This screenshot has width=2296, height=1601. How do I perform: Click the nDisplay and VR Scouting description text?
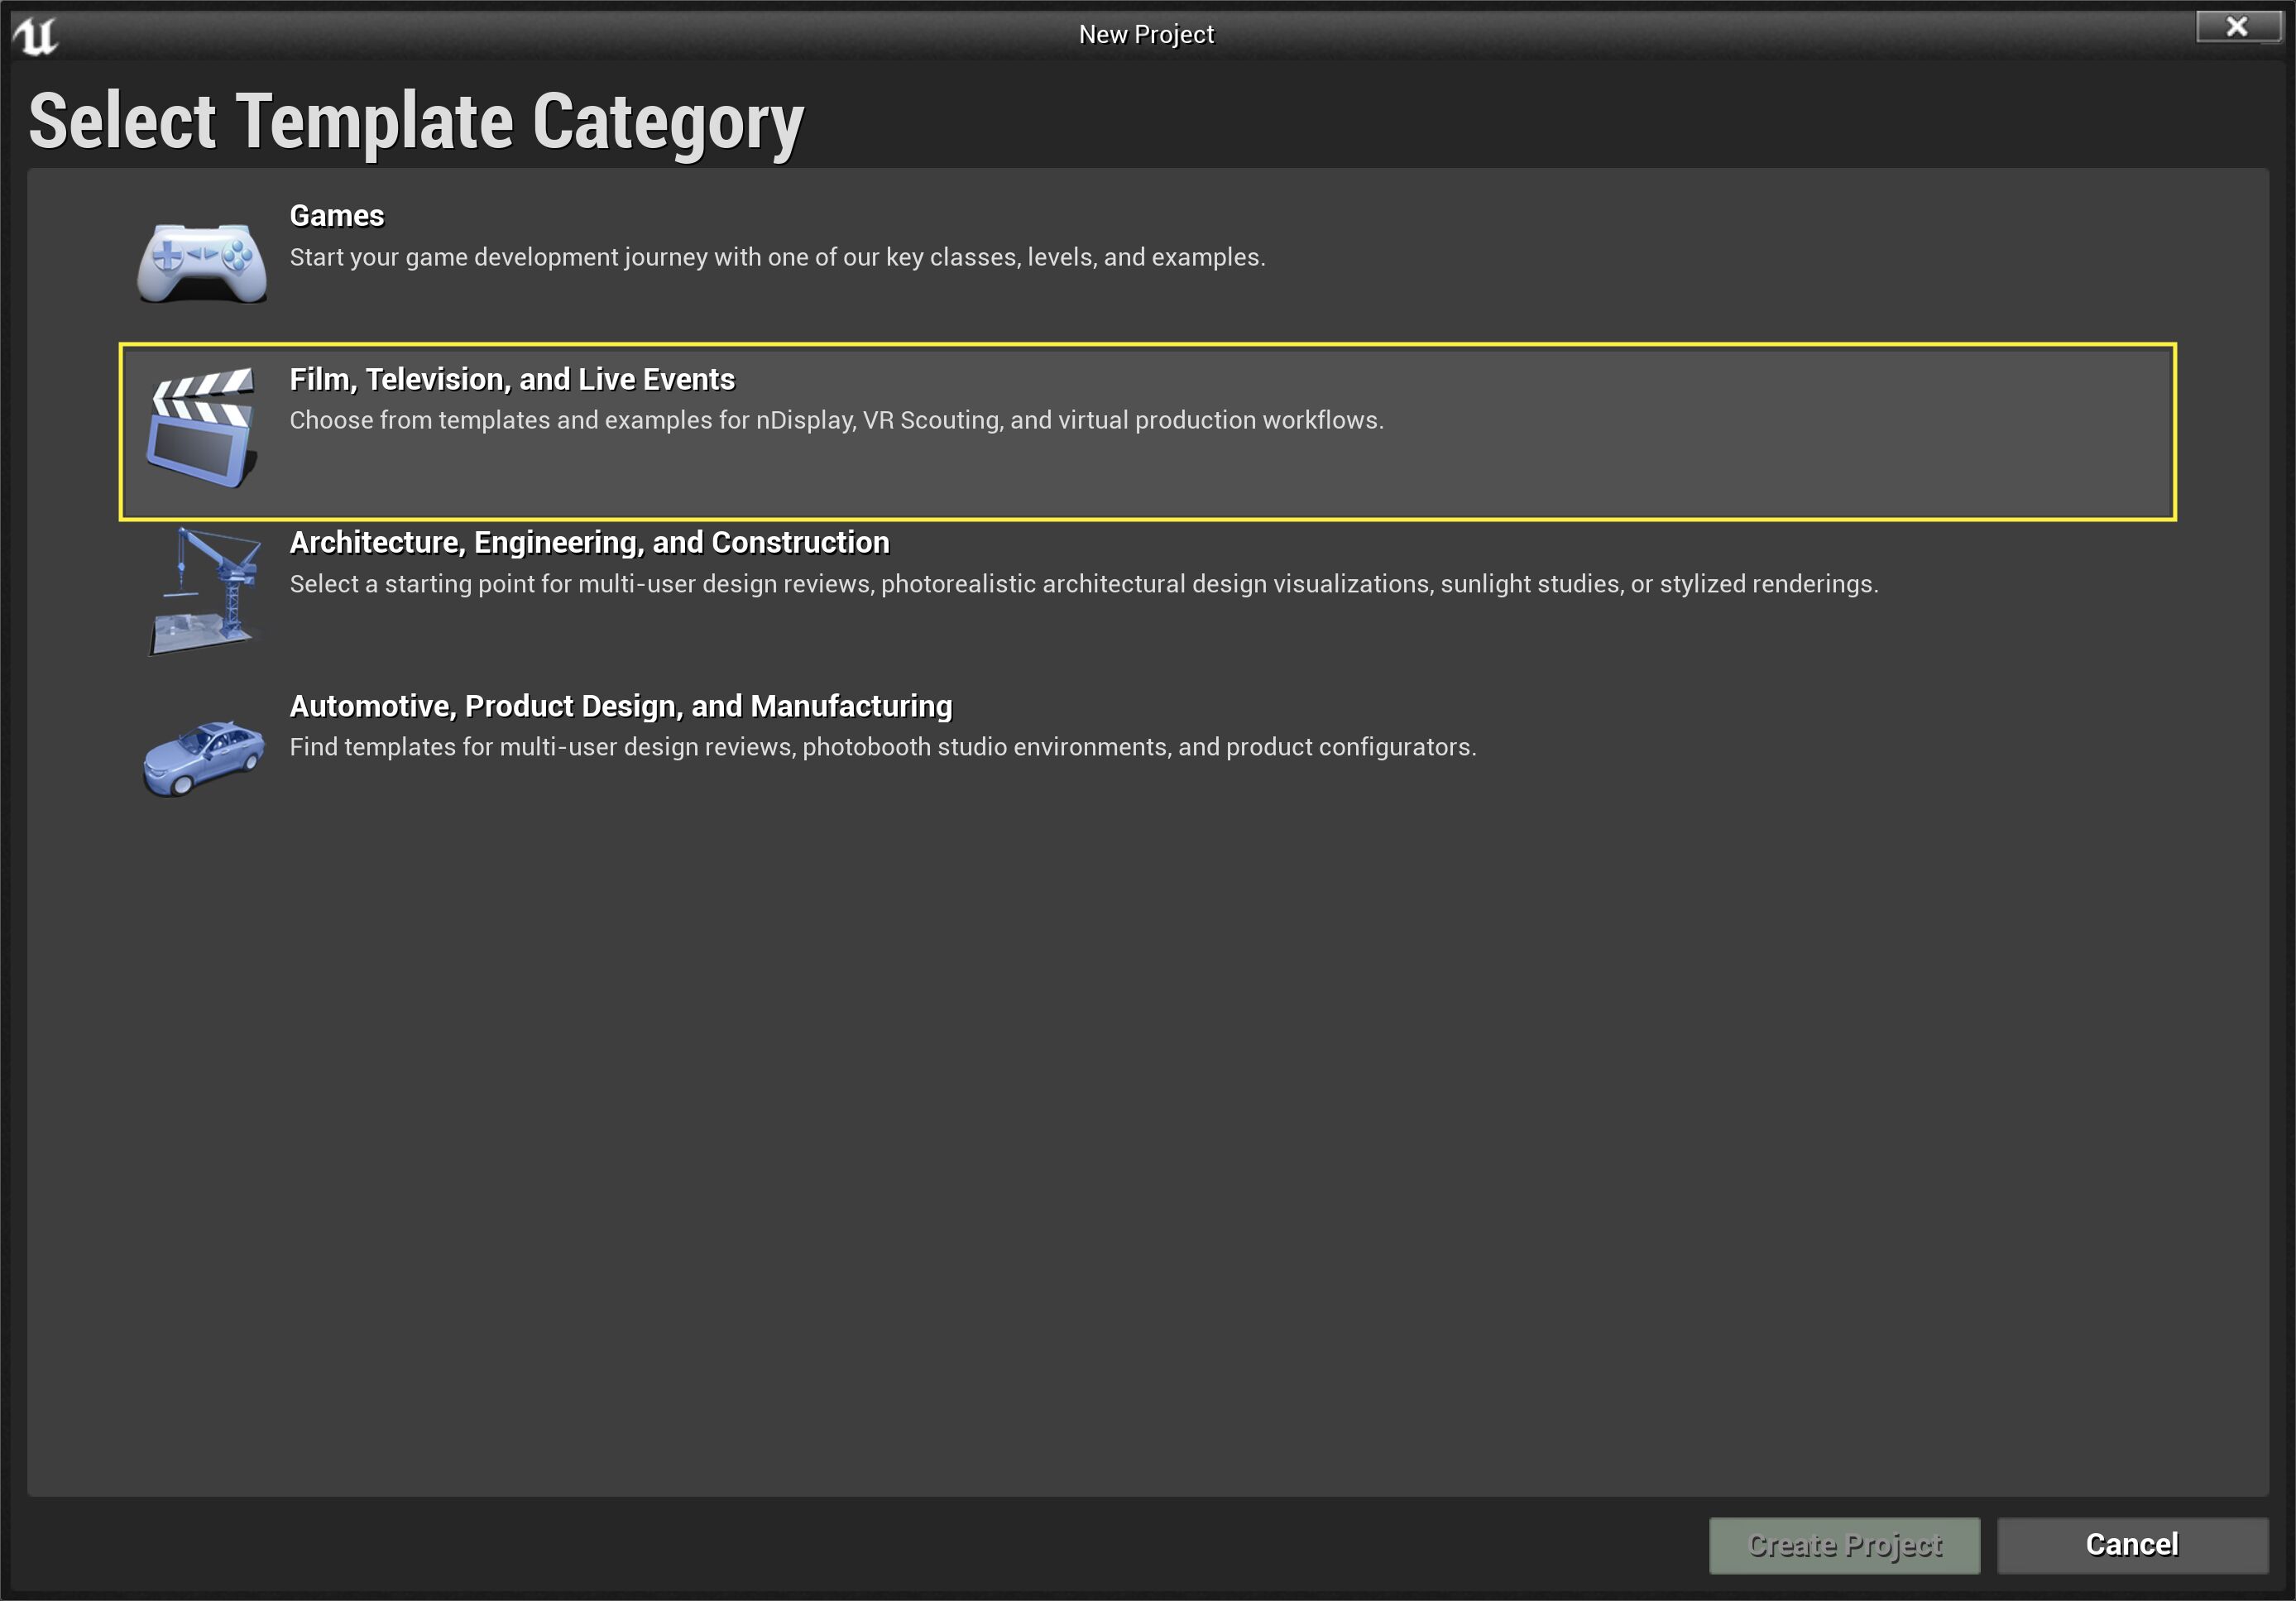[x=836, y=421]
